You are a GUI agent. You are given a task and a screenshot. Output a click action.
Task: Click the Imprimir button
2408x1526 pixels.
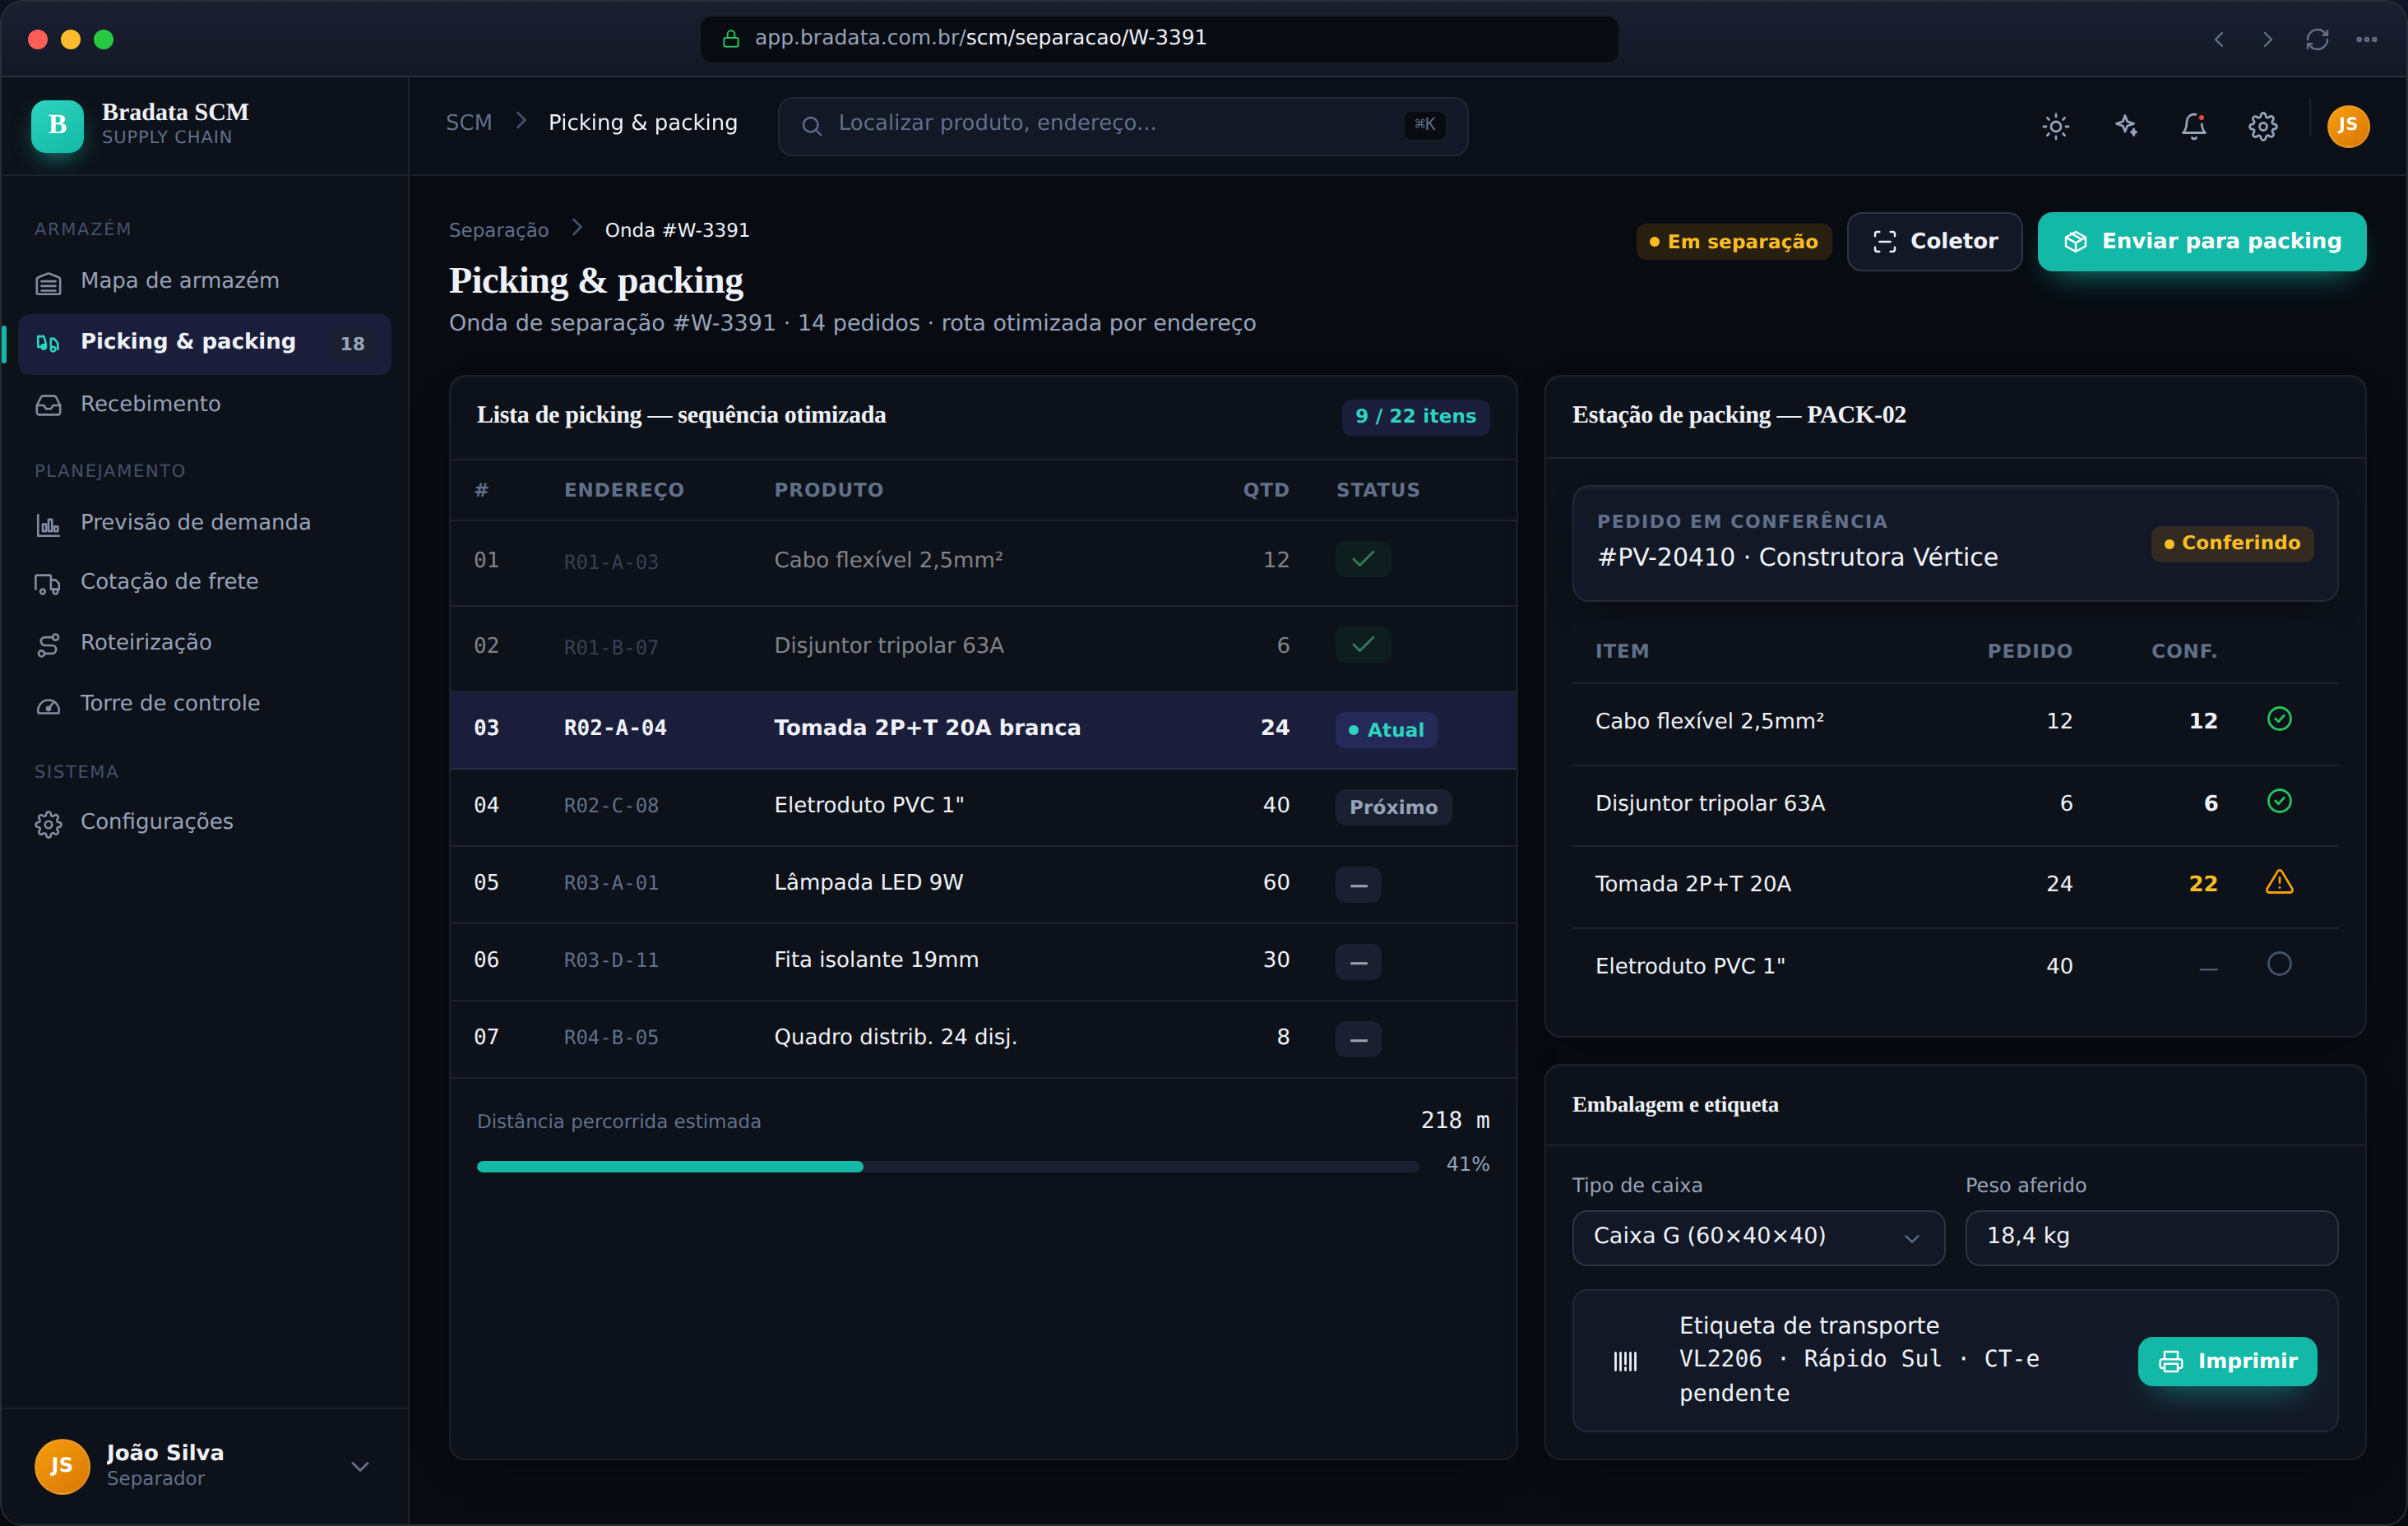pos(2227,1362)
